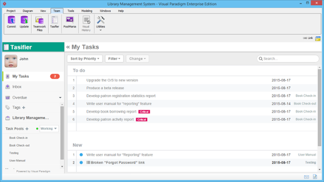The width and height of the screenshot is (324, 182).
Task: Open 'Broken "Forgot Password" link' task
Action: click(x=118, y=163)
